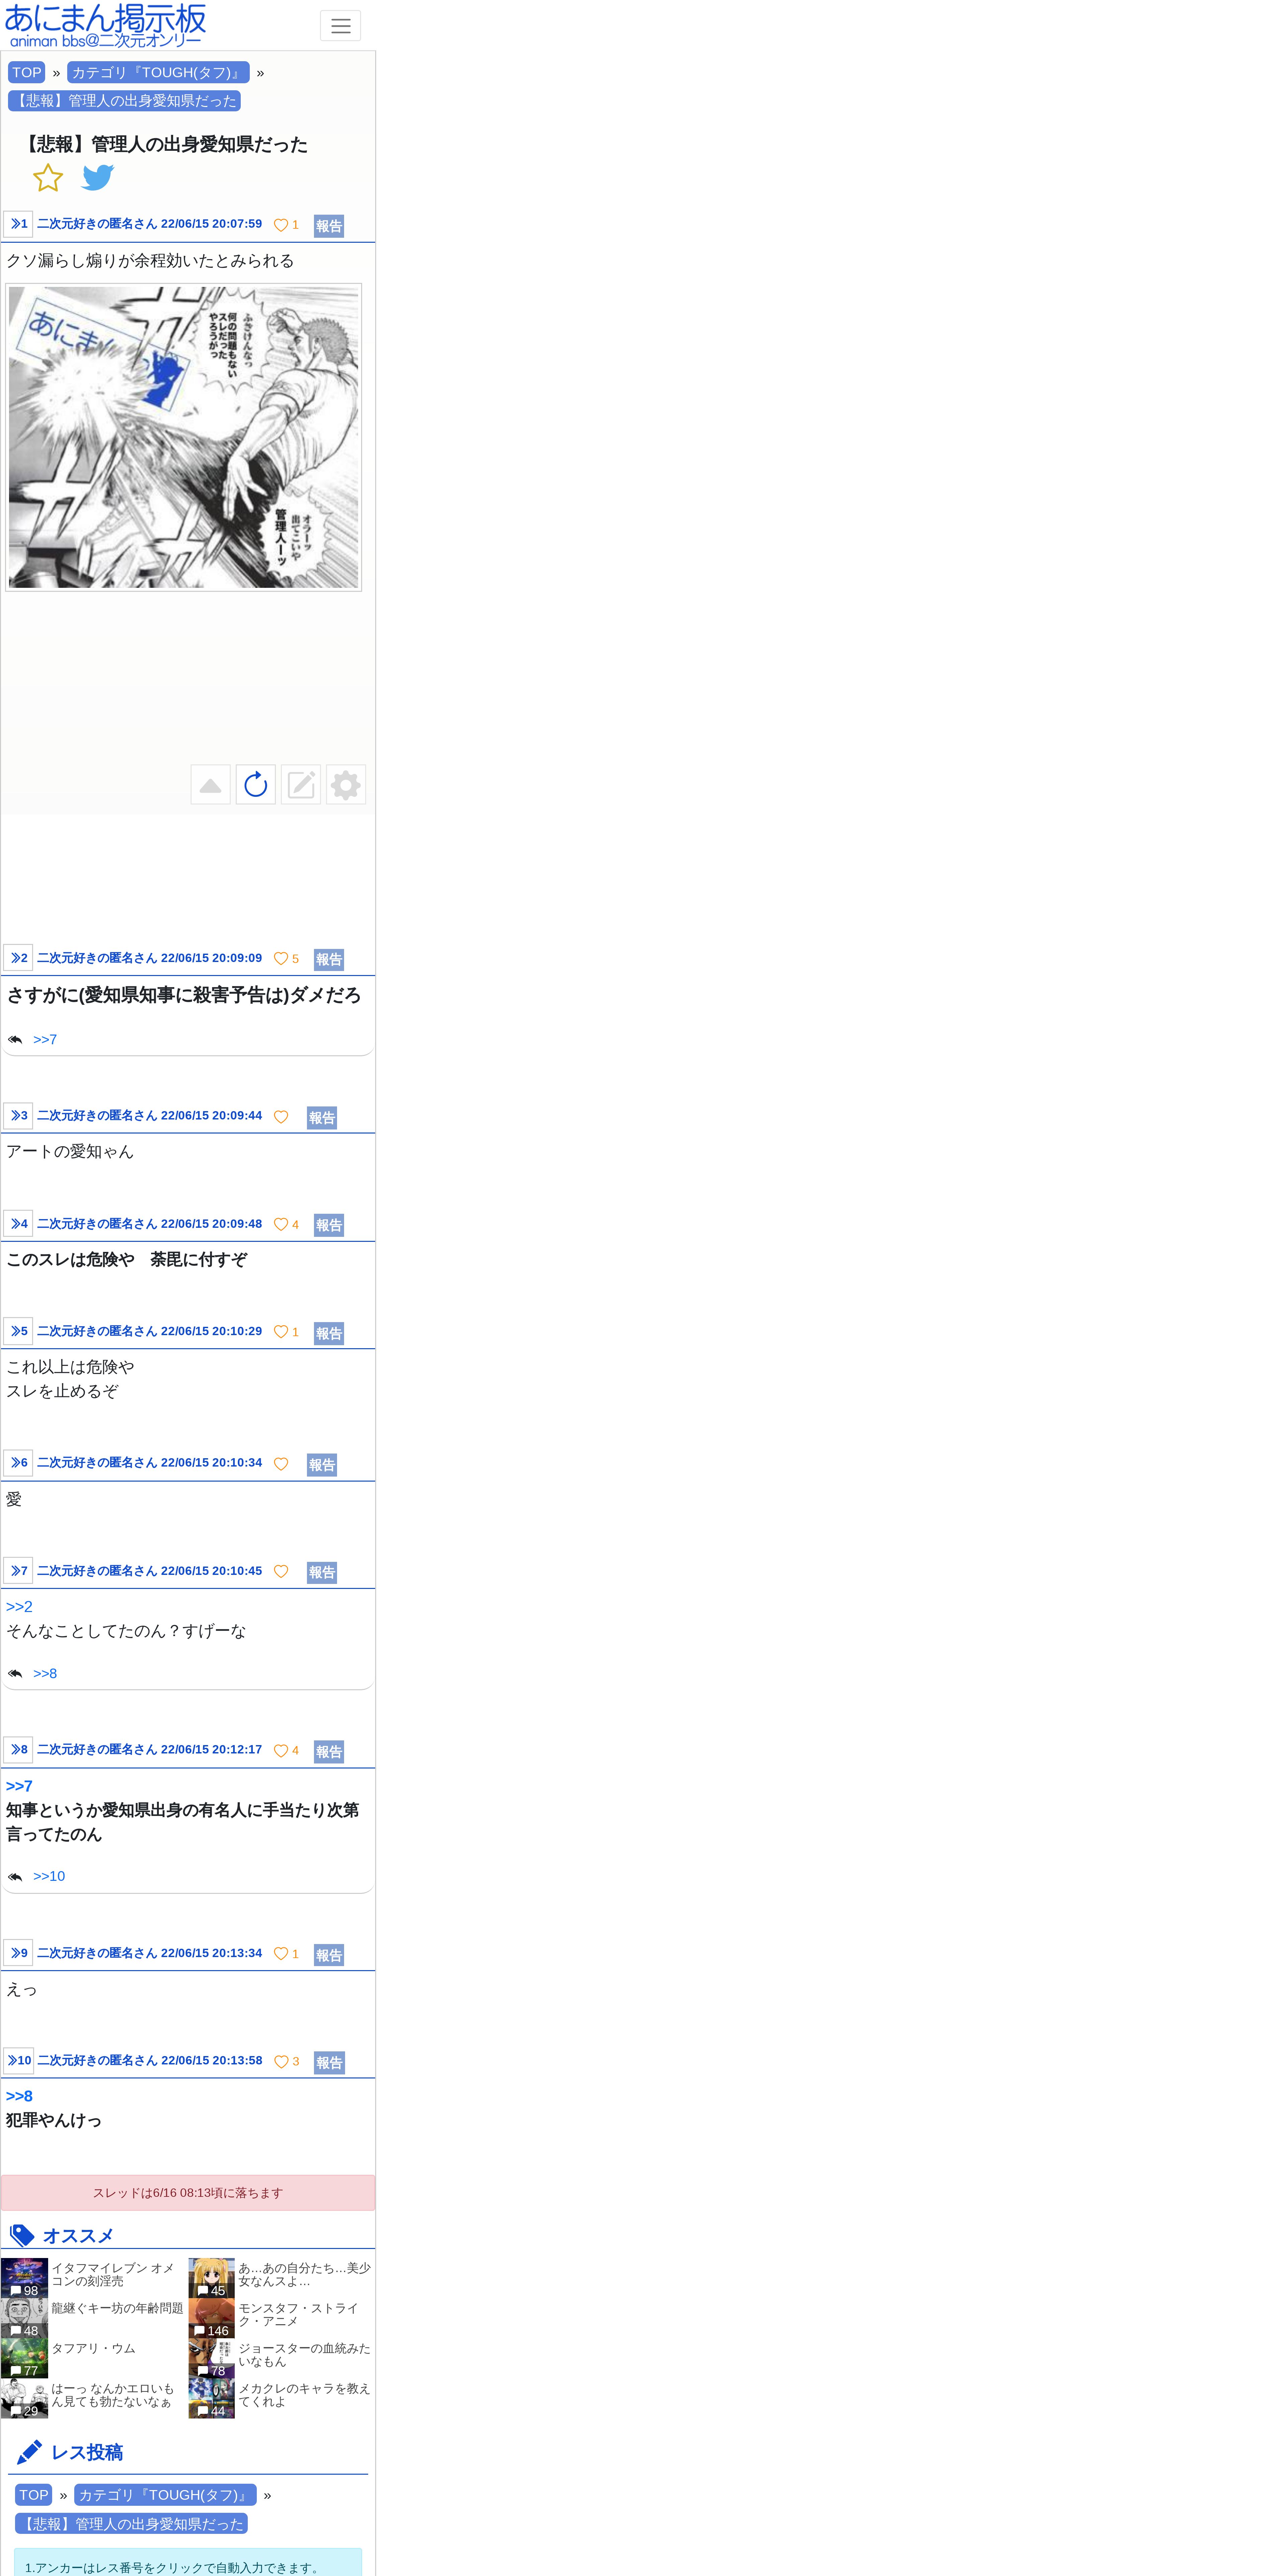The image size is (1288, 2576).
Task: Open recommended thread メカクレのキャラを教えてくれよ
Action: pos(281,2398)
